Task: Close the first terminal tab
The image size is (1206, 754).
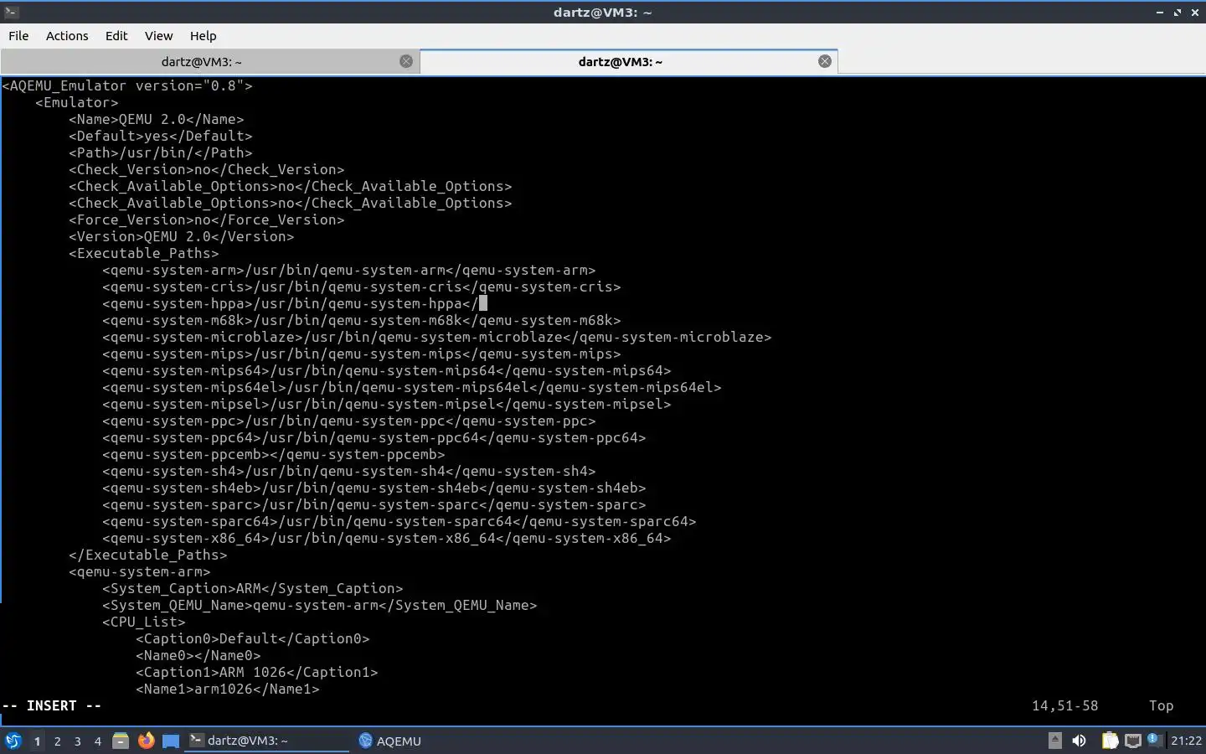Action: 406,61
